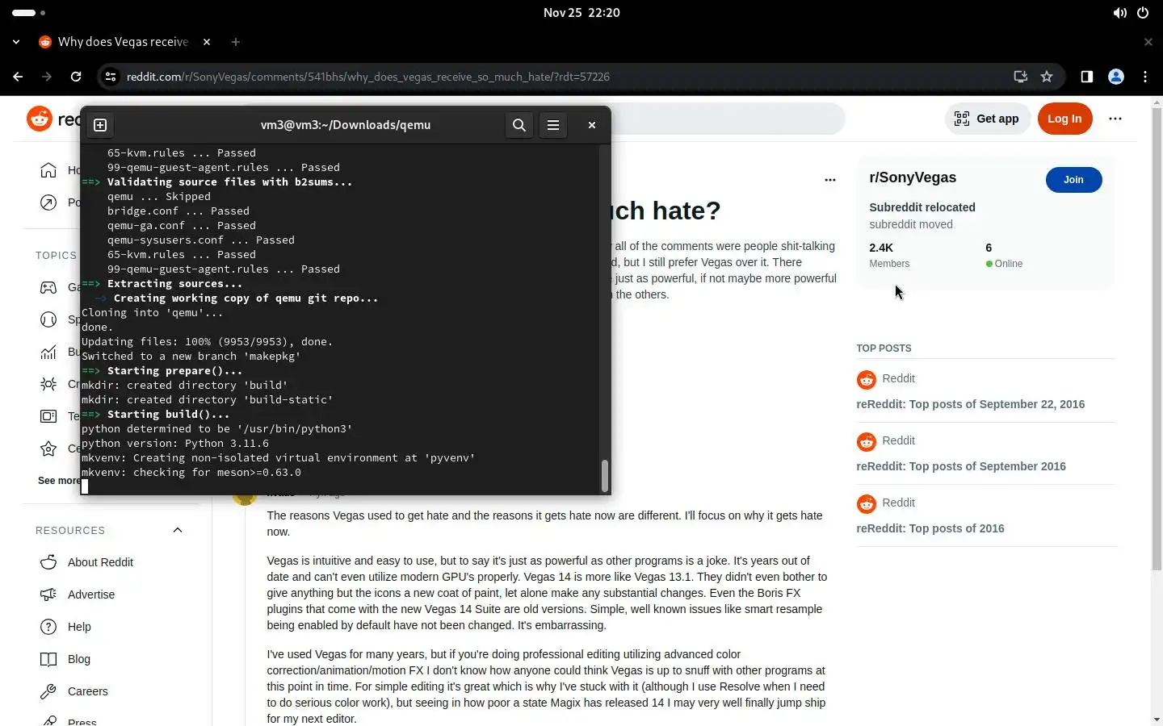Viewport: 1163px width, 726px height.
Task: Open reReddit Top posts of 2016
Action: [x=930, y=528]
